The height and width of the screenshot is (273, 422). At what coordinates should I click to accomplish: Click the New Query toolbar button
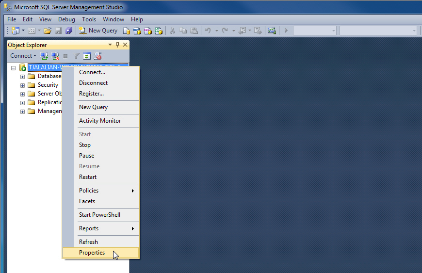point(98,31)
